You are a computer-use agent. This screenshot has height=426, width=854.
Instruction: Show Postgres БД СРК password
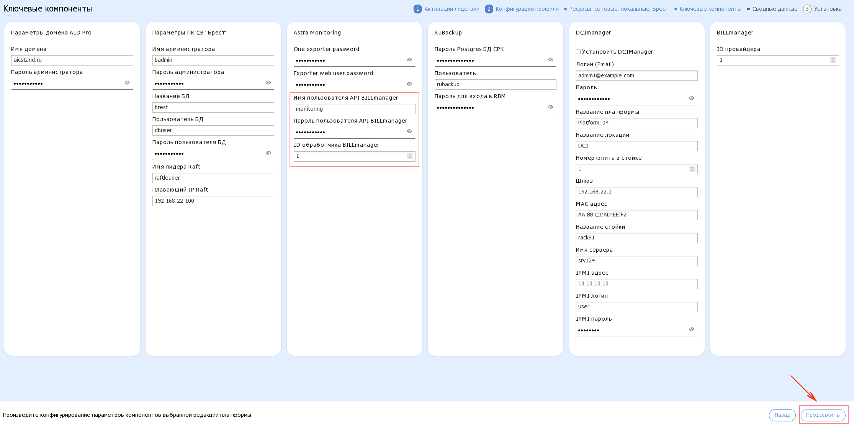(551, 60)
